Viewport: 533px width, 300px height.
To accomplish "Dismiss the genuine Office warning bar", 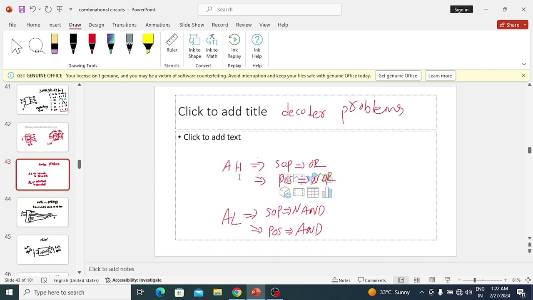I will [x=523, y=75].
